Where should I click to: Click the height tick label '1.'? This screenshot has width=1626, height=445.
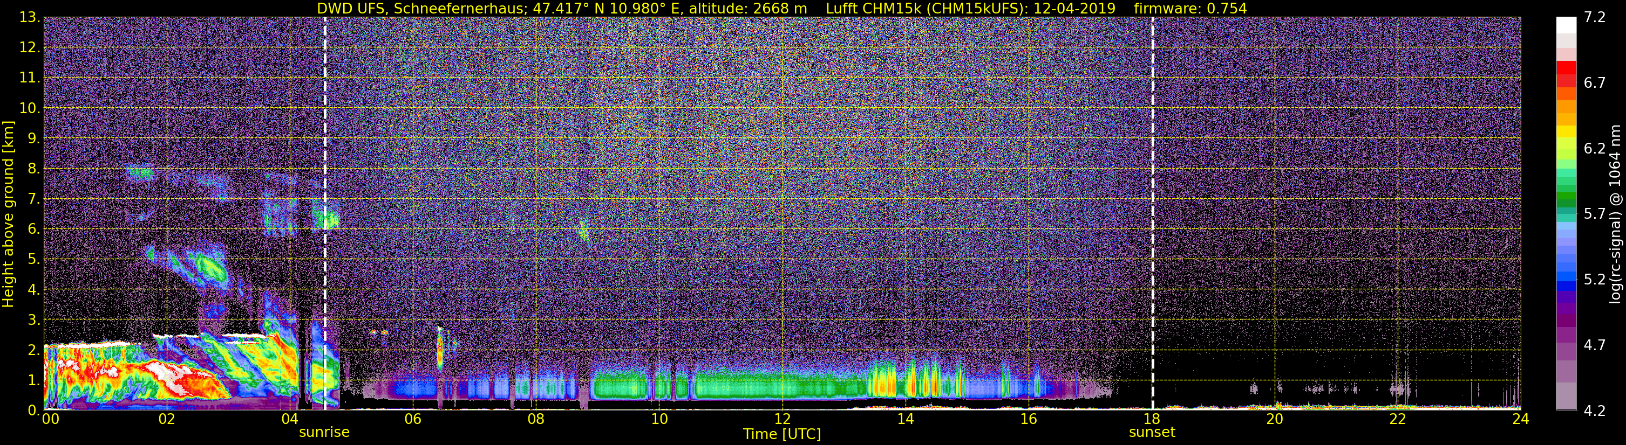tap(33, 380)
